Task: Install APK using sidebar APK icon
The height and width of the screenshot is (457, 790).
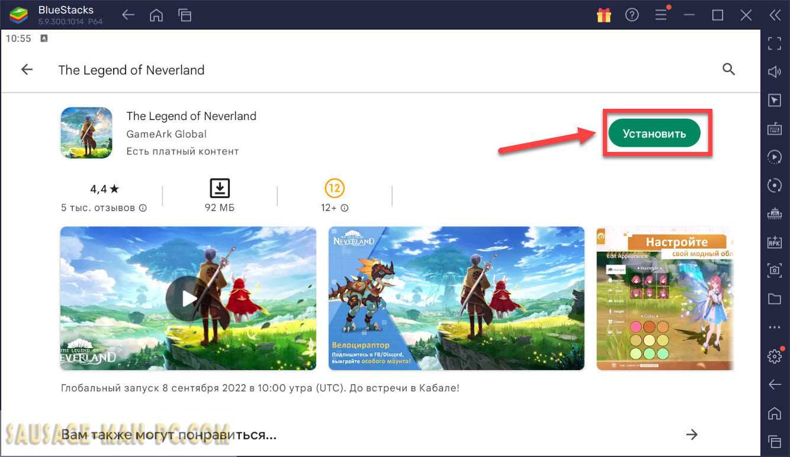Action: pyautogui.click(x=775, y=242)
